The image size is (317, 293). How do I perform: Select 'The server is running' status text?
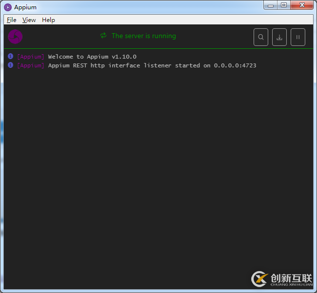144,36
